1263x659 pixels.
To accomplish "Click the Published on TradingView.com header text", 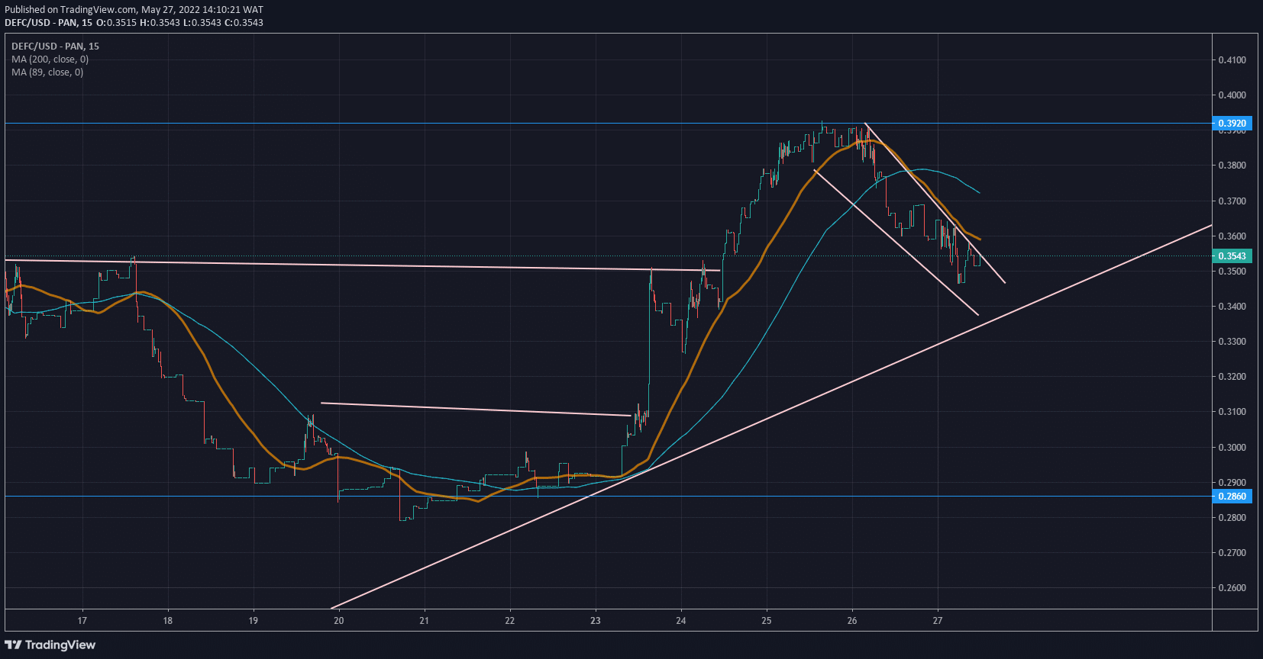I will click(134, 10).
